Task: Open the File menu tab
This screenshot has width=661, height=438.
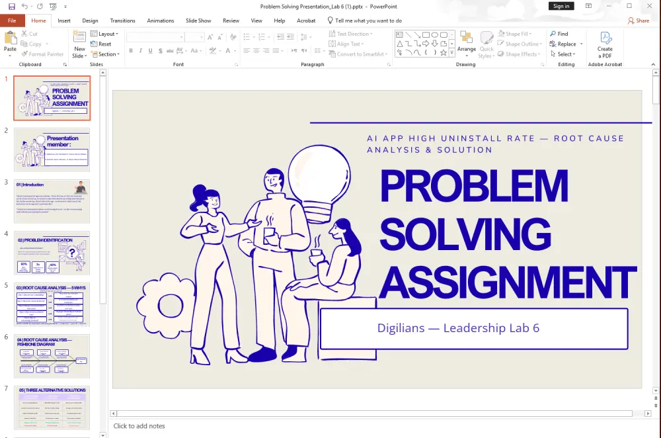Action: tap(12, 21)
